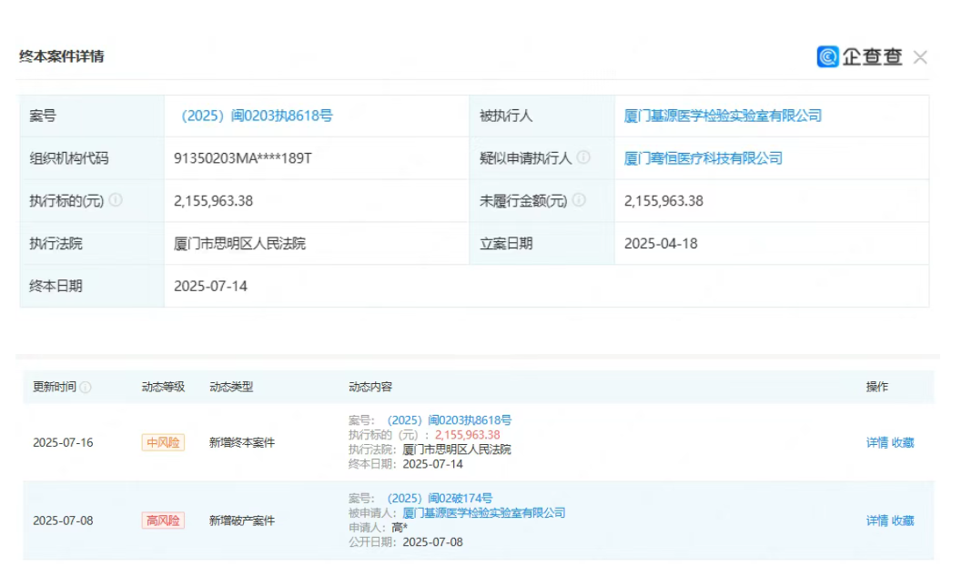Click the Qichacha logo icon
Image resolution: width=962 pixels, height=576 pixels.
tap(827, 57)
